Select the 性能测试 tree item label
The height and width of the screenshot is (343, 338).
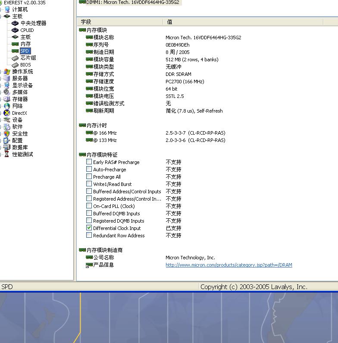(22, 154)
